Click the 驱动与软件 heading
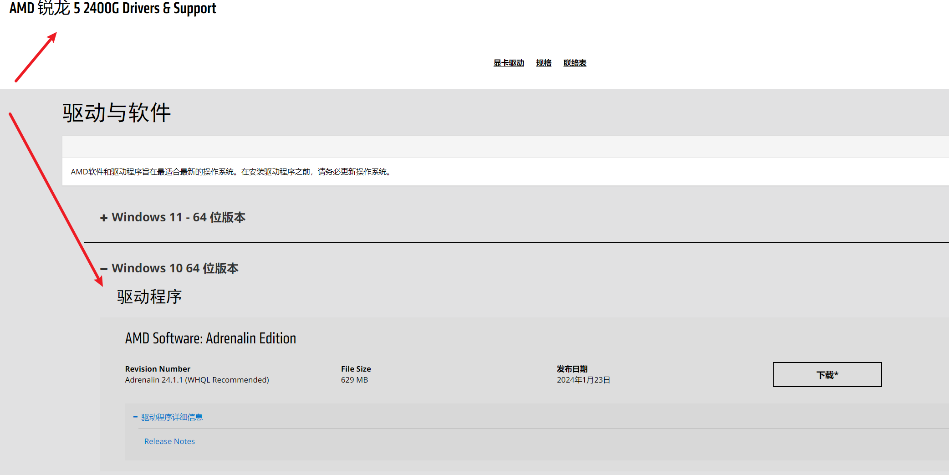 coord(117,112)
